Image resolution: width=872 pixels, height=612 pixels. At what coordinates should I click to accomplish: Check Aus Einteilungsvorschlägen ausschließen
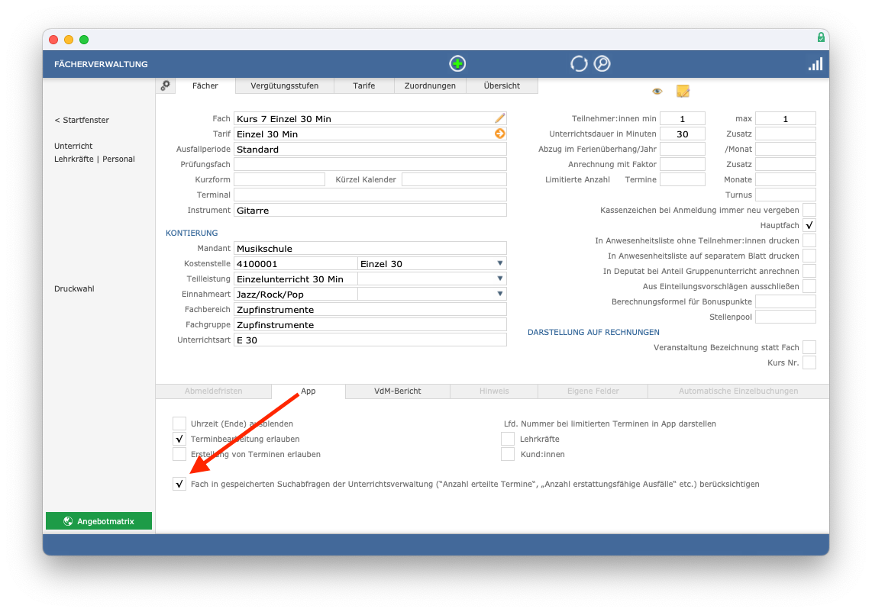pyautogui.click(x=809, y=286)
